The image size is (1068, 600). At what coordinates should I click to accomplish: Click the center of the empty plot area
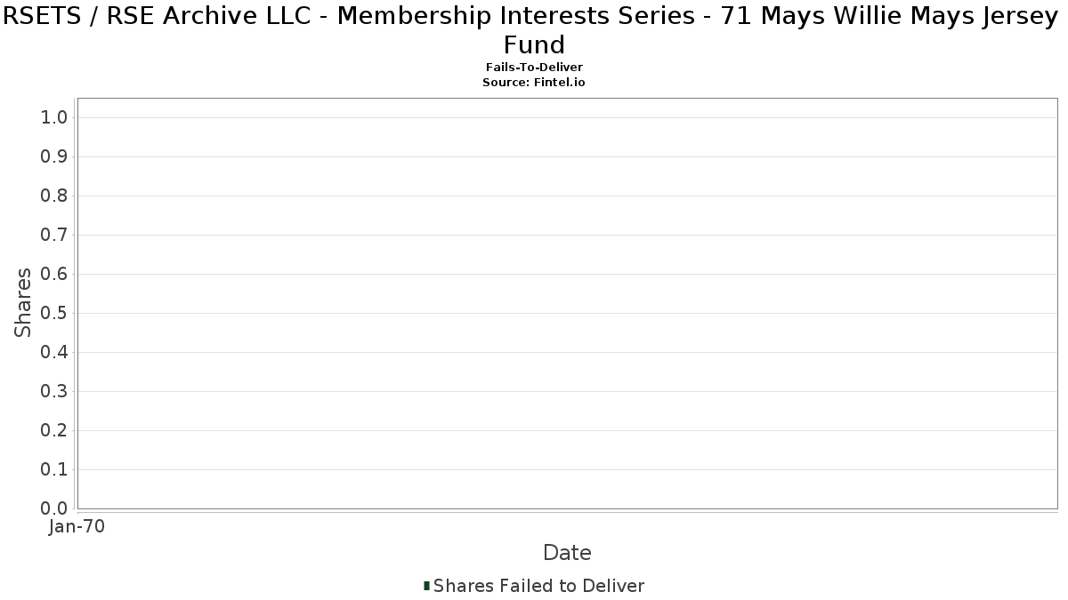click(567, 303)
